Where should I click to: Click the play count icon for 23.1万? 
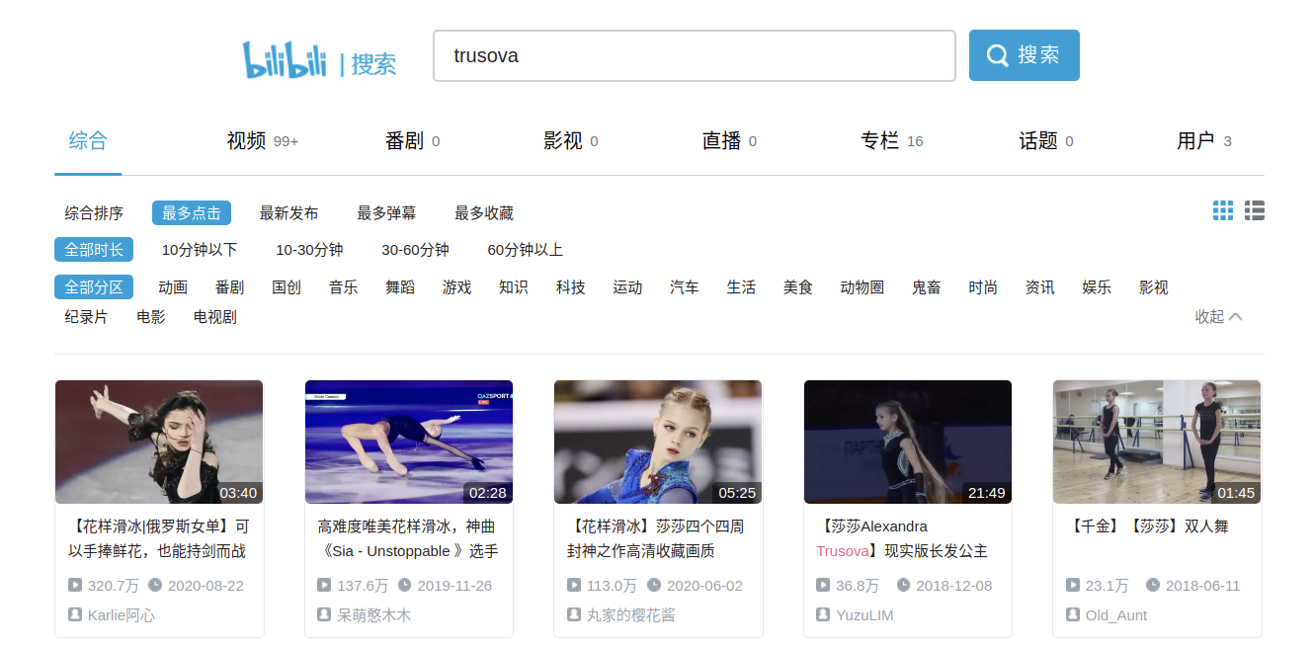pyautogui.click(x=1073, y=585)
